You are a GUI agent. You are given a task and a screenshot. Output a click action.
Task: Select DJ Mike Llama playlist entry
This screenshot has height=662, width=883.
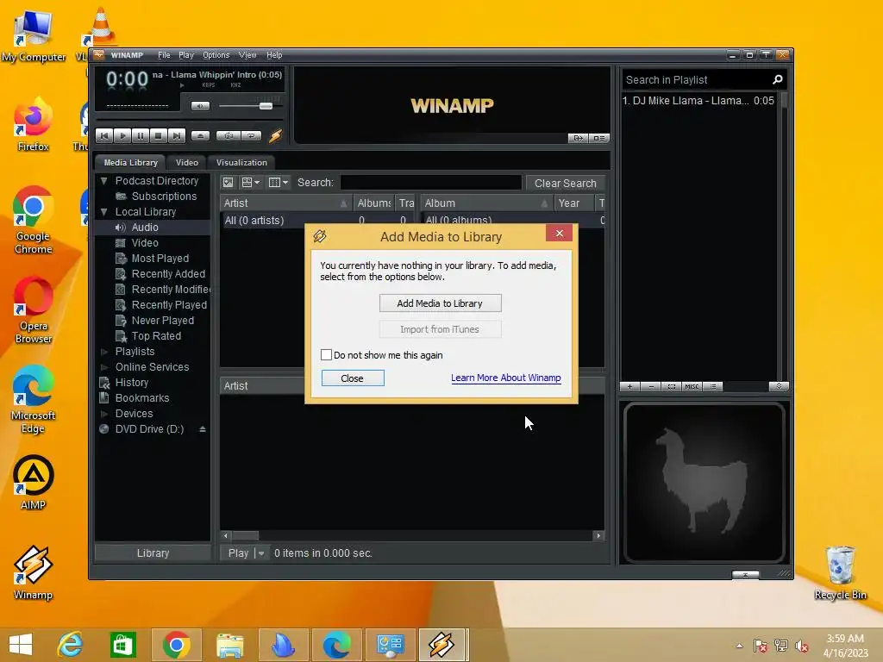698,101
